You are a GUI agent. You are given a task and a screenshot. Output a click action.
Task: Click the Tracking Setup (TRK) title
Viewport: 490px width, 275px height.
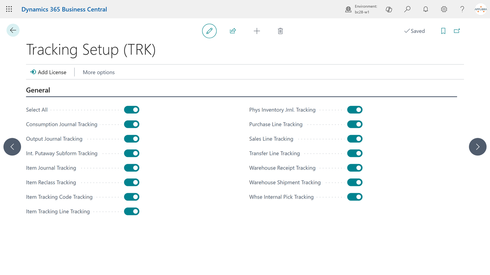pyautogui.click(x=91, y=50)
